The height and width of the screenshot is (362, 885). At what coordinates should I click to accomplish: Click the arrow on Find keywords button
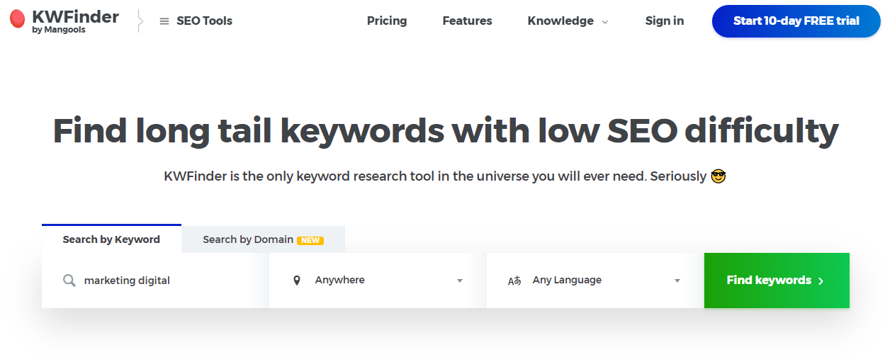[x=821, y=281]
